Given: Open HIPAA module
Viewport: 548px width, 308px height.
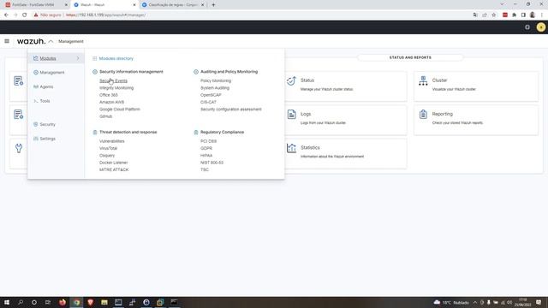Looking at the screenshot, I should coord(206,156).
